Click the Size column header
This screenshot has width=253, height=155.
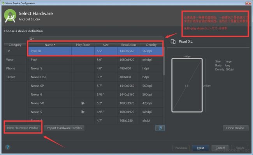(106, 45)
